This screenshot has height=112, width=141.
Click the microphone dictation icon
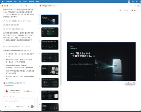tap(28, 107)
